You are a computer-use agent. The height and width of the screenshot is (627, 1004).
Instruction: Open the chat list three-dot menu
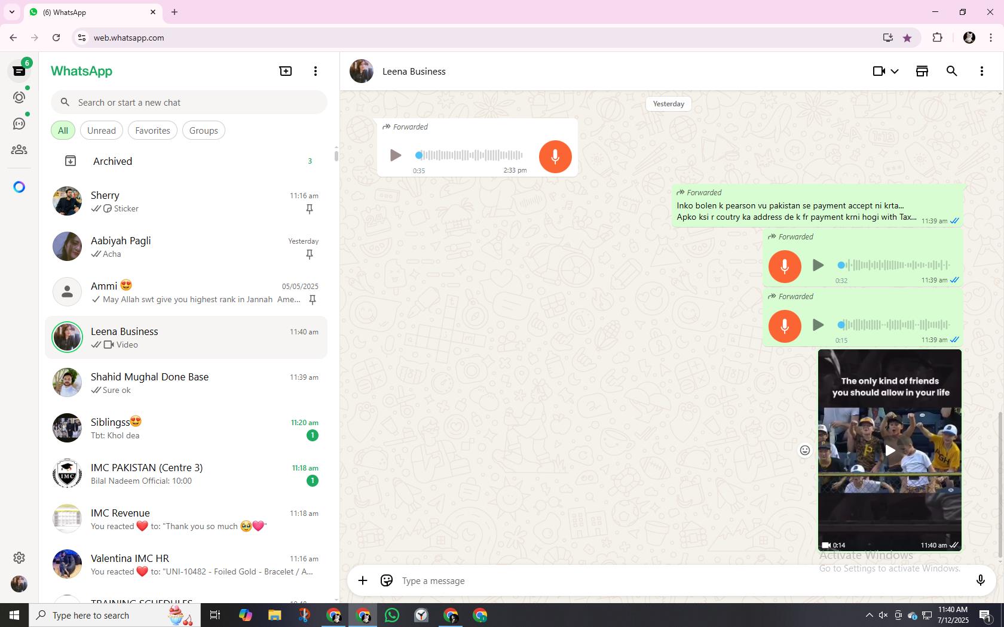click(x=316, y=71)
